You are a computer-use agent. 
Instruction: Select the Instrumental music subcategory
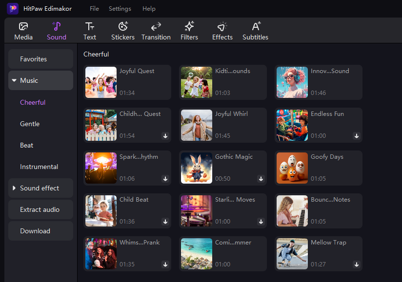(x=39, y=167)
